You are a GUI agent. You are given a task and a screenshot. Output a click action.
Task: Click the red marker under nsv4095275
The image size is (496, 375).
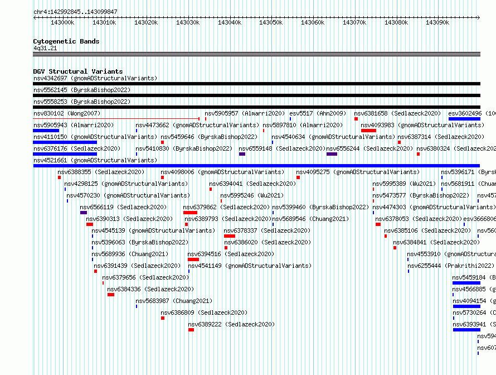[298, 177]
